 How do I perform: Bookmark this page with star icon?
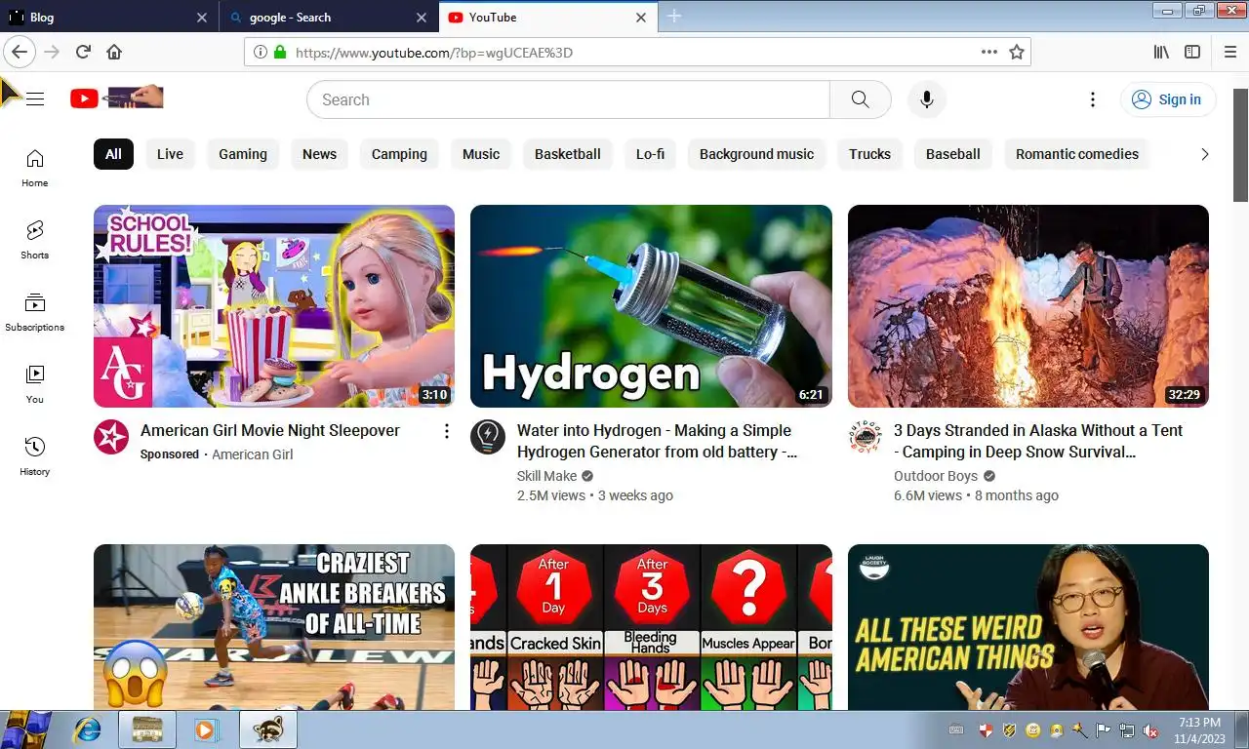[1017, 52]
